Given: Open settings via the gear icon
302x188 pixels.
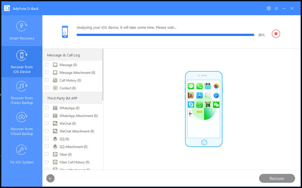Looking at the screenshot, I should coord(269,8).
